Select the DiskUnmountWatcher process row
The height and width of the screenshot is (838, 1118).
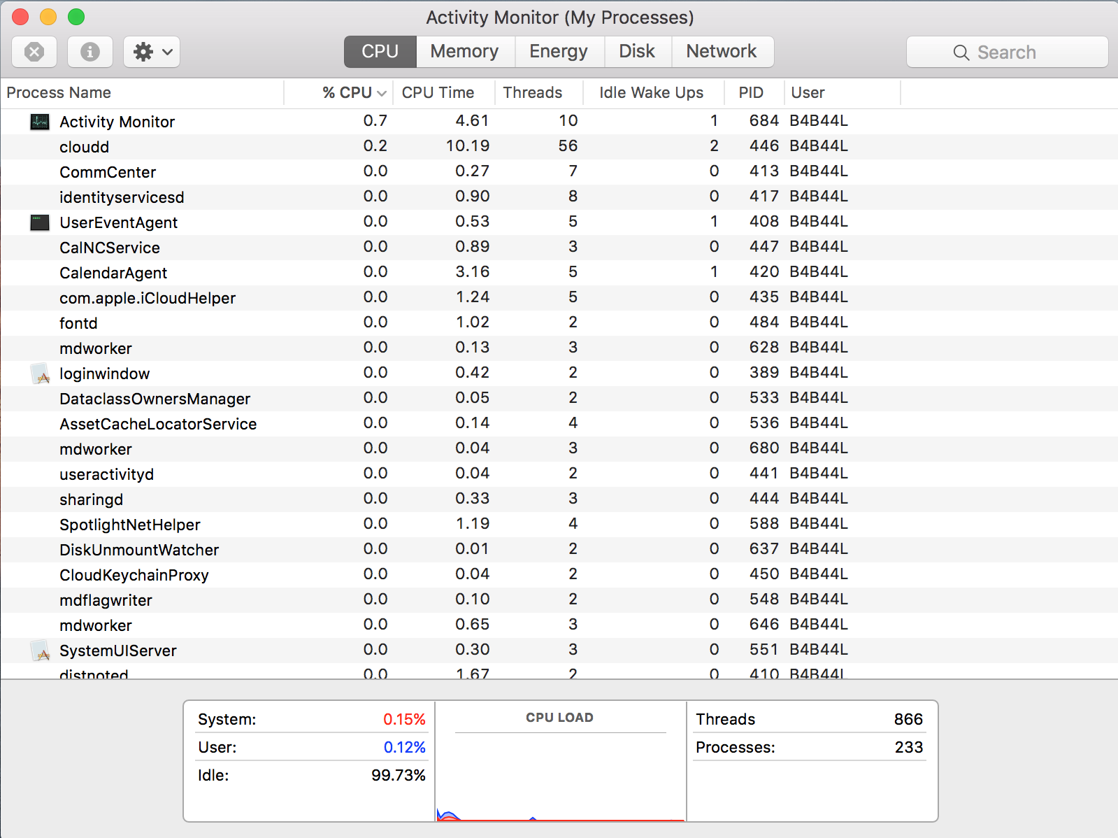pos(559,550)
